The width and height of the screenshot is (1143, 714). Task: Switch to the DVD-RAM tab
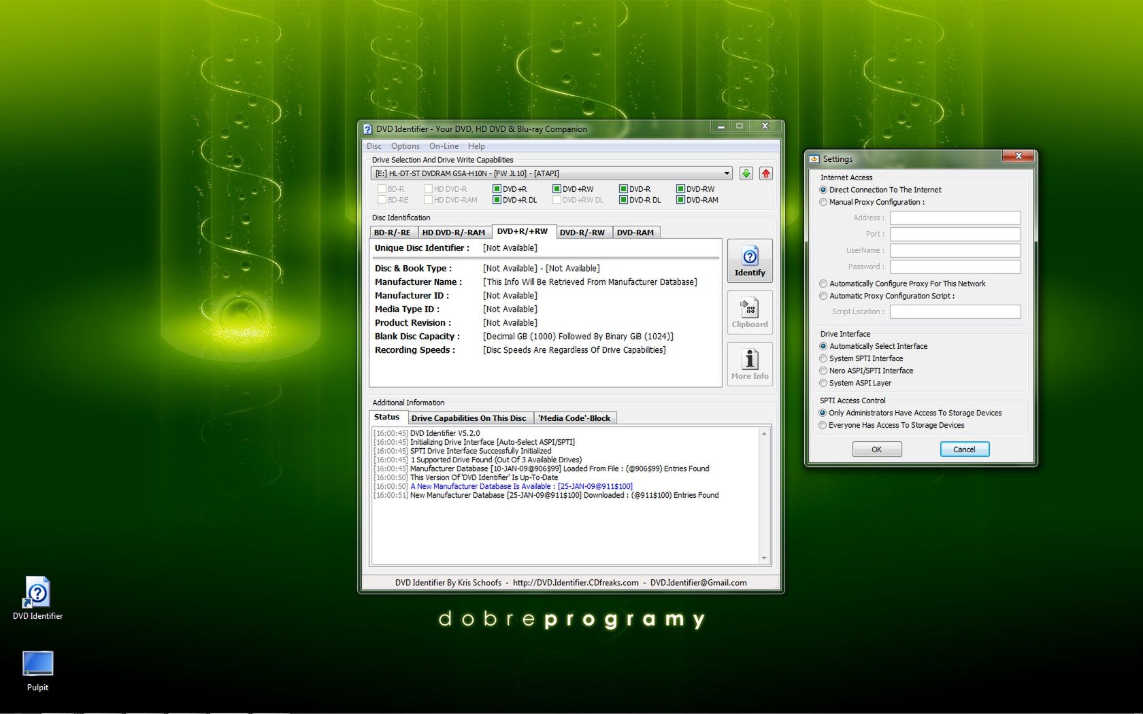click(x=635, y=233)
